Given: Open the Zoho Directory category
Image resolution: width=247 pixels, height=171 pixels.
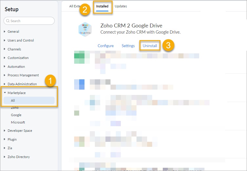Looking at the screenshot, I should 19,157.
